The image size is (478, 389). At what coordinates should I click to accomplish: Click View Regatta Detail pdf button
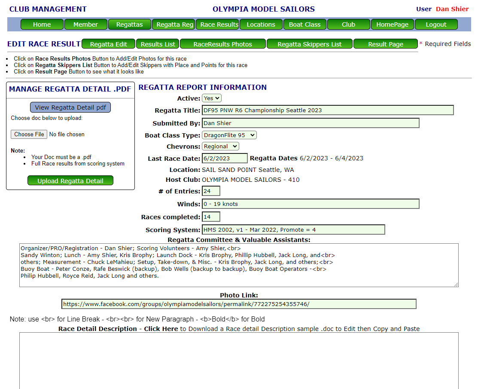click(70, 107)
